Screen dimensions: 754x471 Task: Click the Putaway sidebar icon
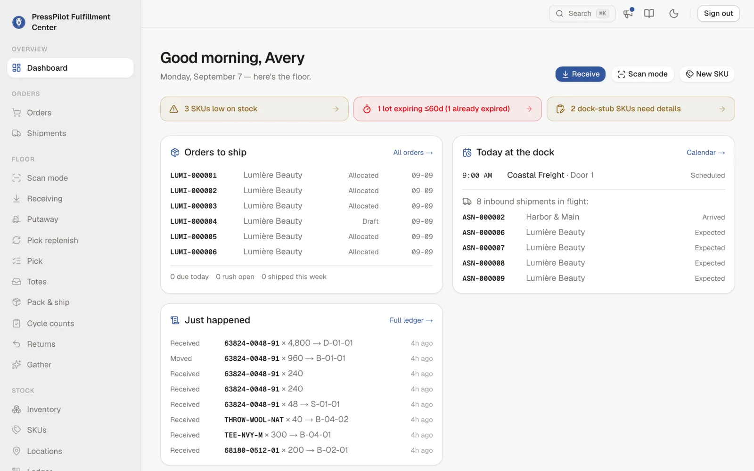pos(16,219)
